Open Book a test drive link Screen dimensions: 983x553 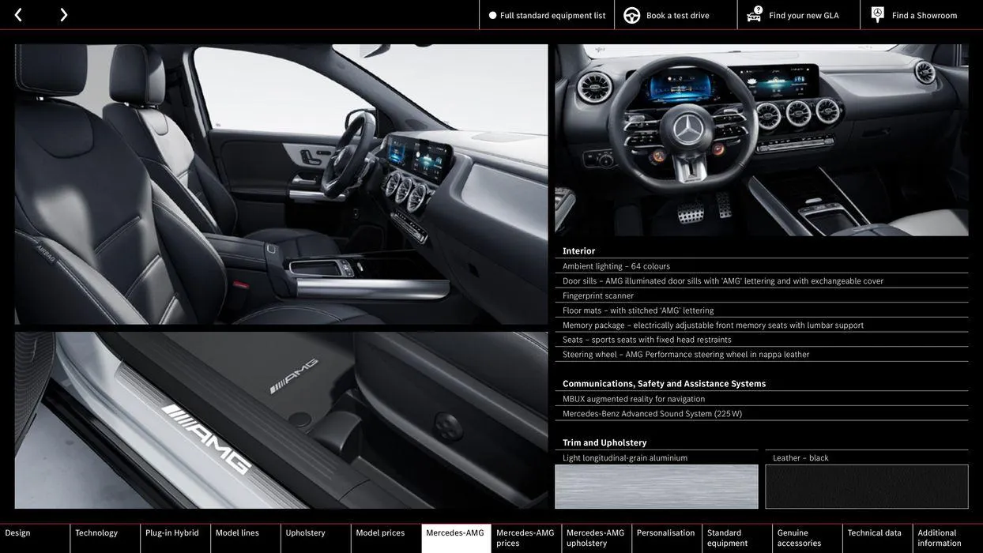678,15
